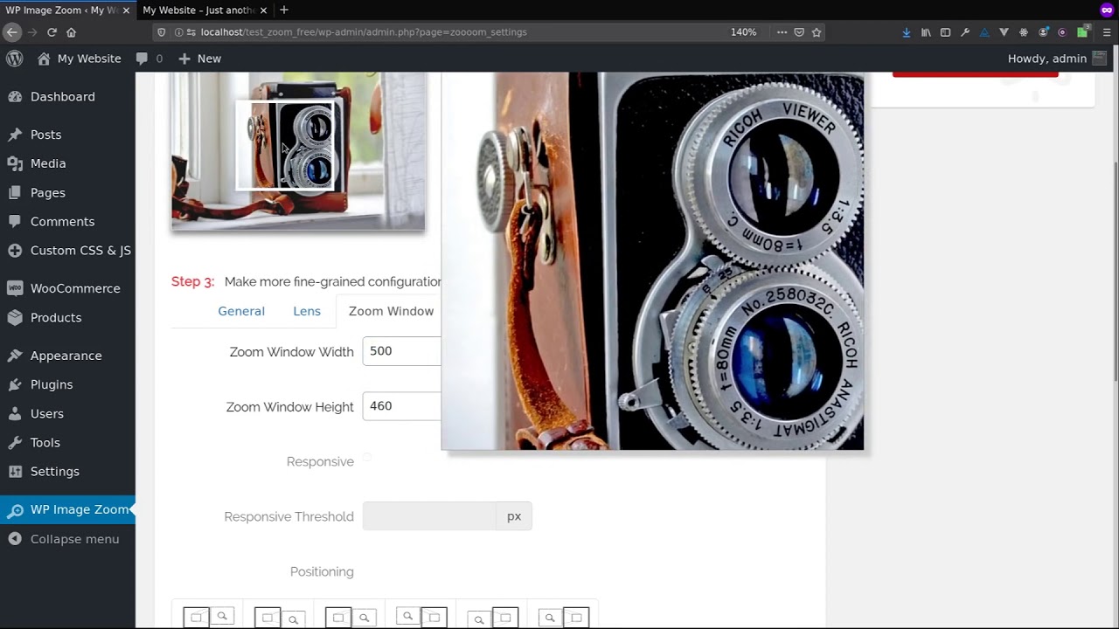The height and width of the screenshot is (629, 1119).
Task: Open the Dashboard menu icon
Action: [15, 97]
